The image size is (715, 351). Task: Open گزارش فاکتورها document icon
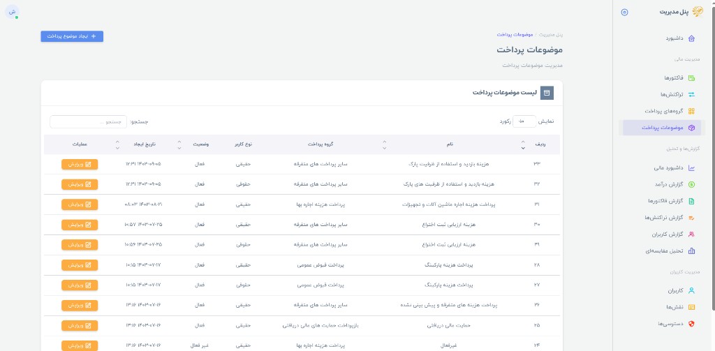[x=691, y=200]
